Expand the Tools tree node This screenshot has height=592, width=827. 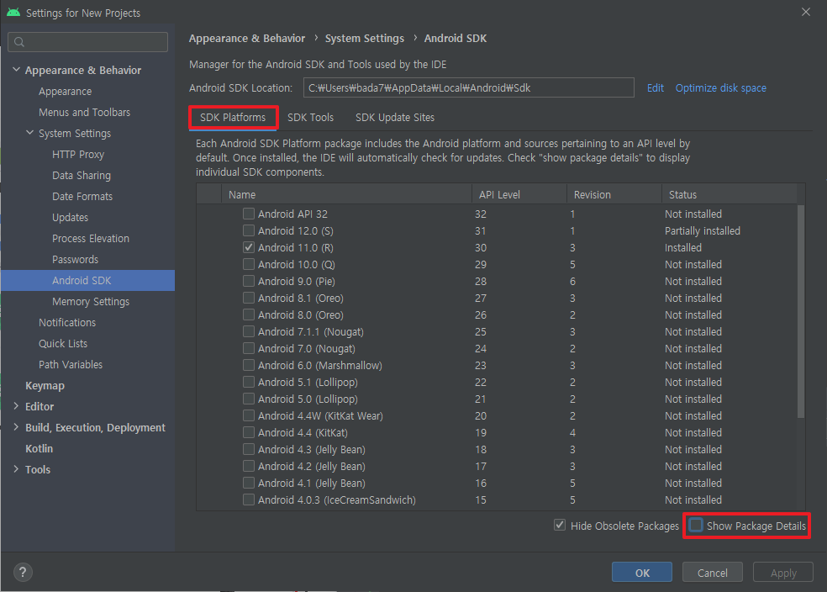tap(16, 469)
